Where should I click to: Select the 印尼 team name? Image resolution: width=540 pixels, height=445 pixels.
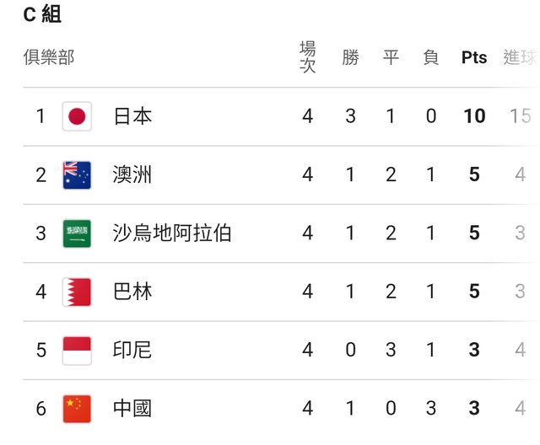(x=132, y=350)
